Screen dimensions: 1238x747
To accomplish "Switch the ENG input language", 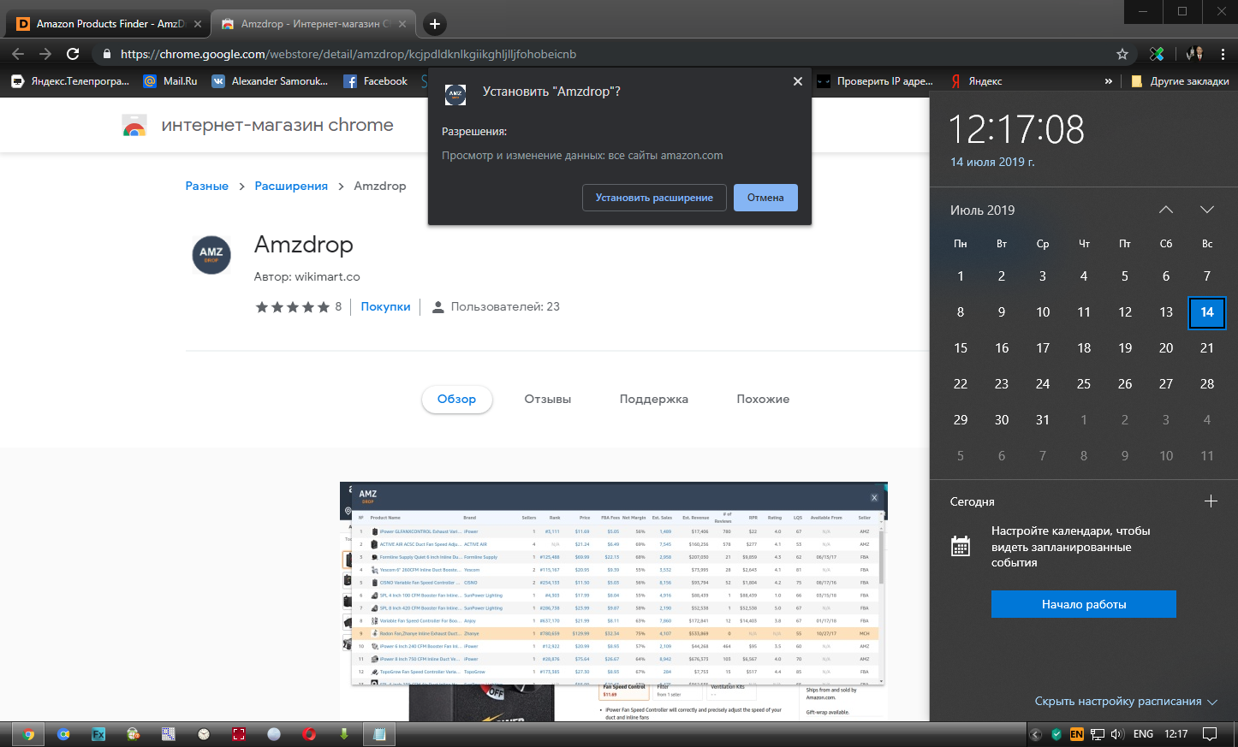I will click(x=1143, y=734).
